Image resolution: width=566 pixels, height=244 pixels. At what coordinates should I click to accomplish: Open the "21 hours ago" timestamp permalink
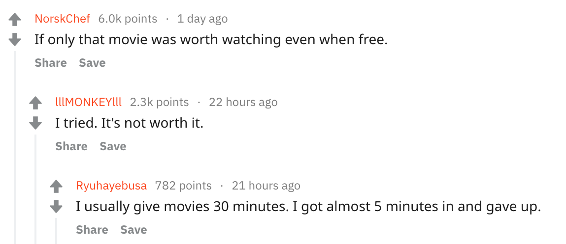click(266, 186)
